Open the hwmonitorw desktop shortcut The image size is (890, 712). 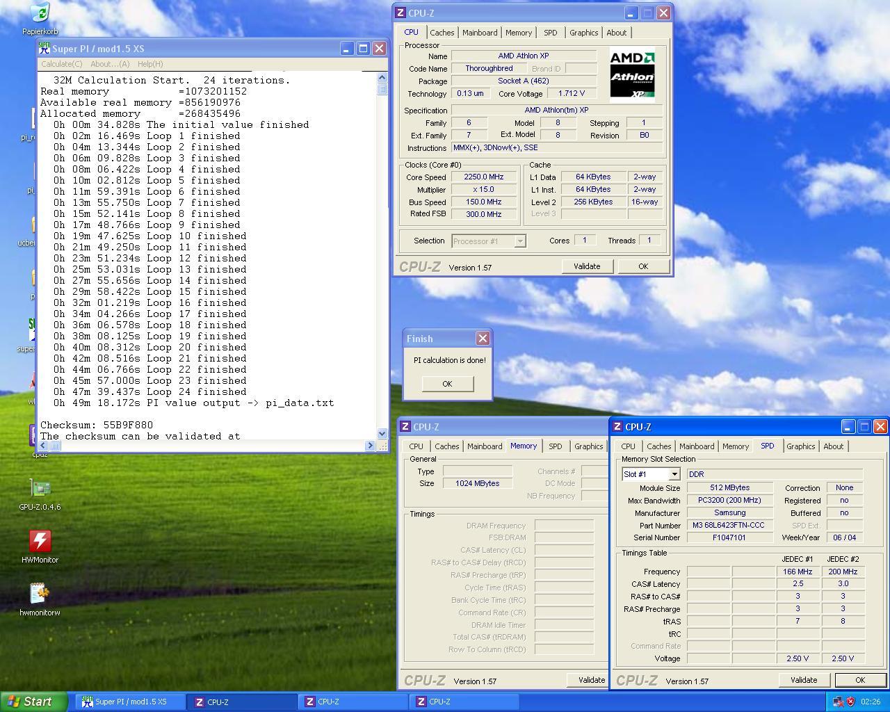(x=40, y=599)
